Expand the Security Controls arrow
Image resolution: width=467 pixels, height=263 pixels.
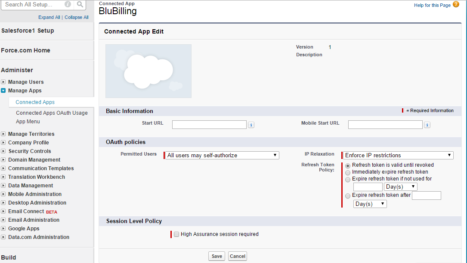(3, 151)
